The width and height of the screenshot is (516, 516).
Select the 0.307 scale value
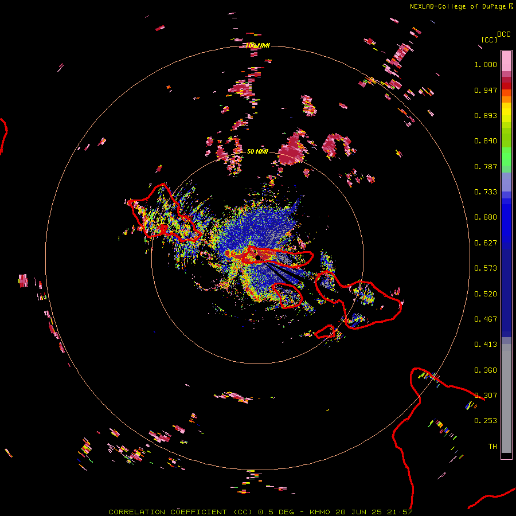click(486, 396)
